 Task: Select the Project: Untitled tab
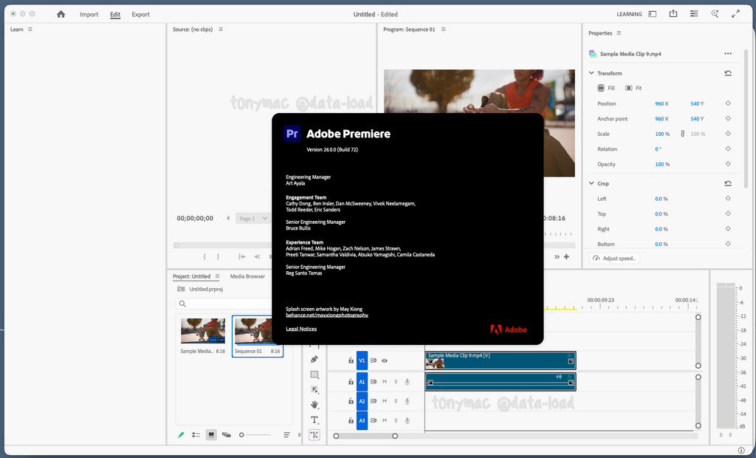click(192, 276)
